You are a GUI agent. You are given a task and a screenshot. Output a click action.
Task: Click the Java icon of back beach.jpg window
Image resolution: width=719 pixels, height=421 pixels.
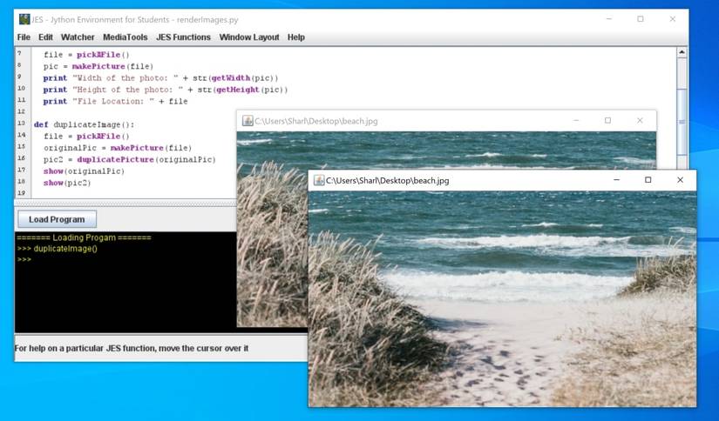coord(248,121)
